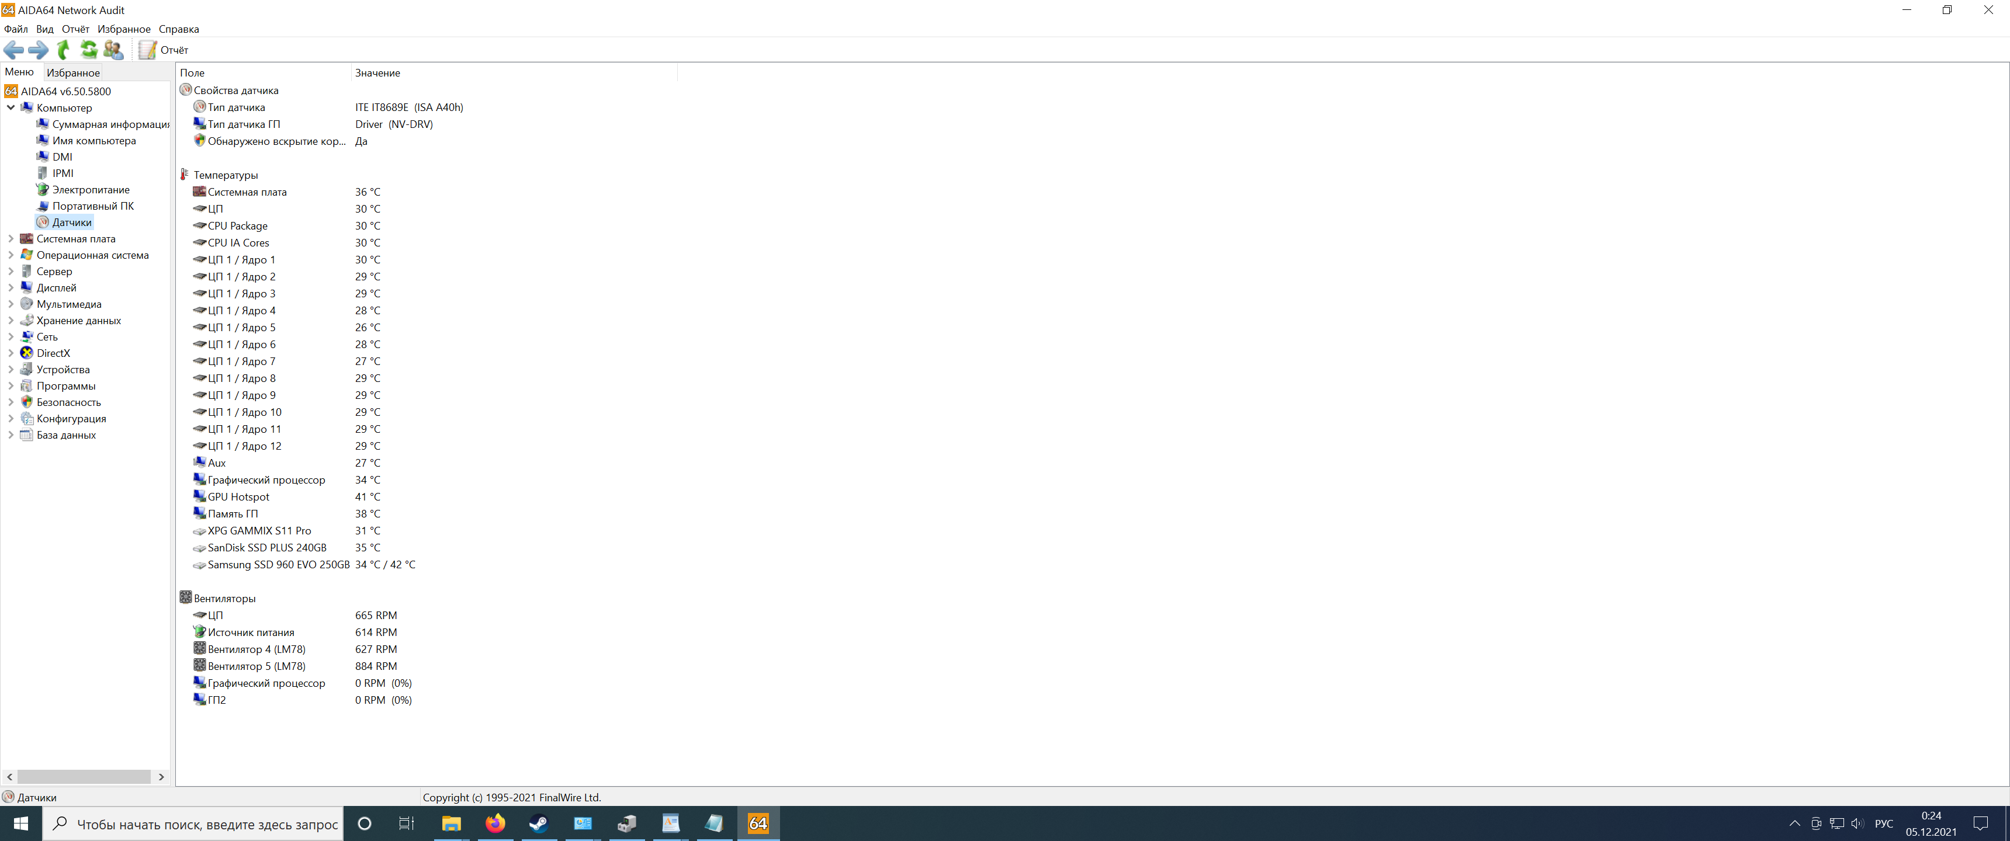Click the green Up level arrow
This screenshot has height=841, width=2010.
coord(64,50)
